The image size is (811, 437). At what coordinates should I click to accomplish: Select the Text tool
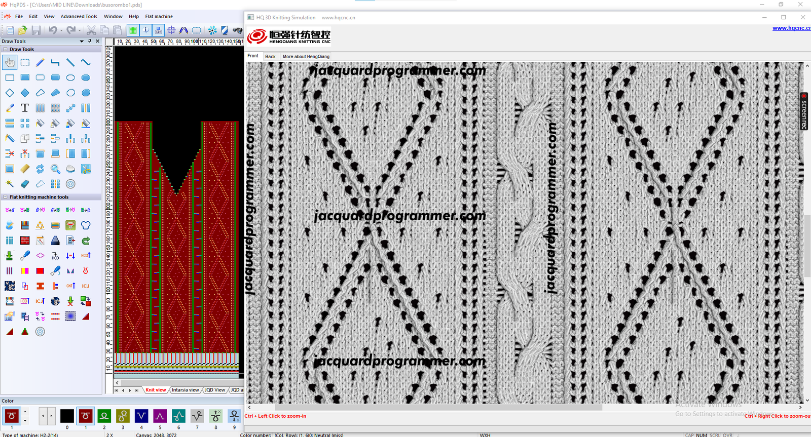tap(25, 108)
